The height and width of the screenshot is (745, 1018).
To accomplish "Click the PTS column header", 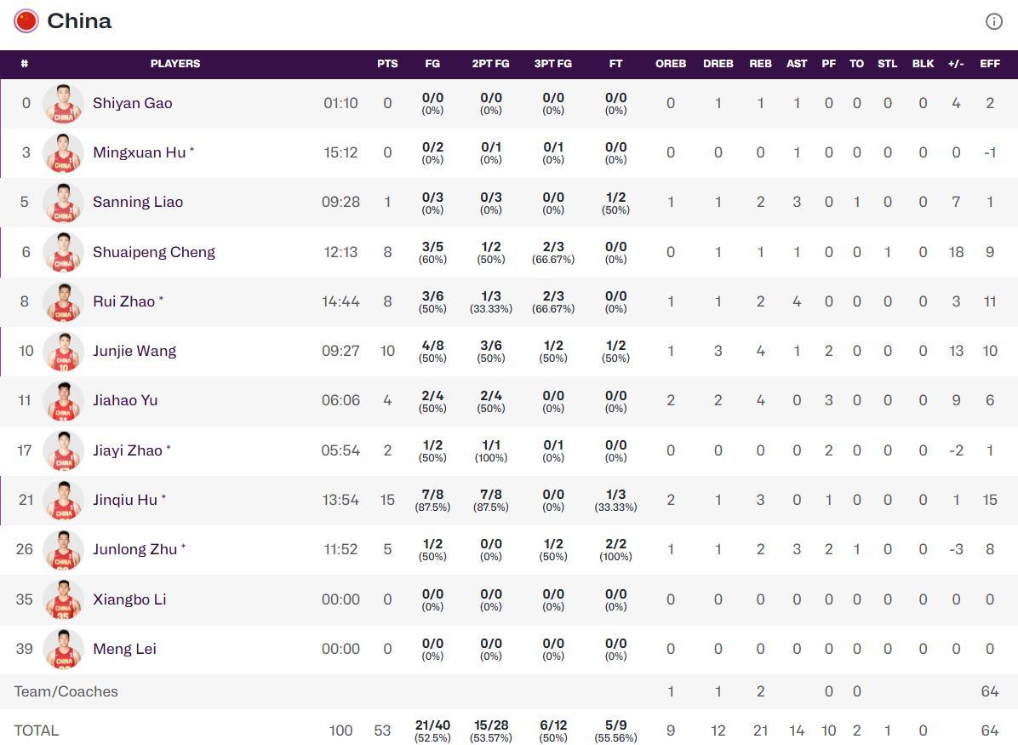I will 387,64.
